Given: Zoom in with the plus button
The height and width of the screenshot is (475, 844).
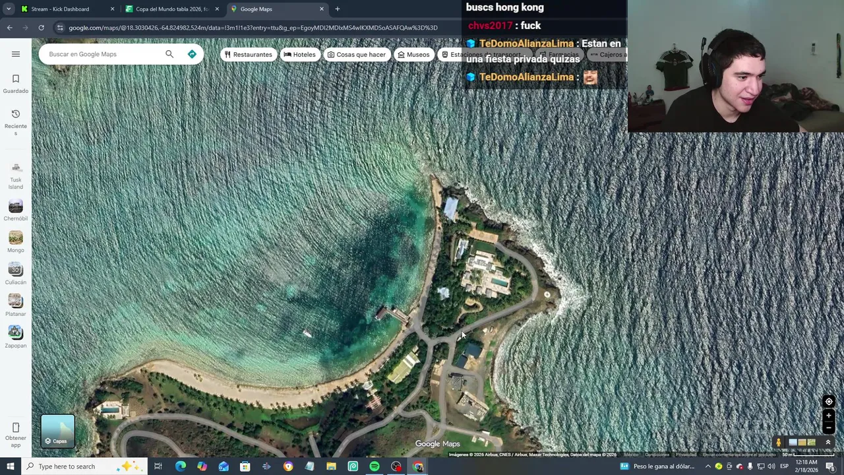Looking at the screenshot, I should [x=829, y=416].
